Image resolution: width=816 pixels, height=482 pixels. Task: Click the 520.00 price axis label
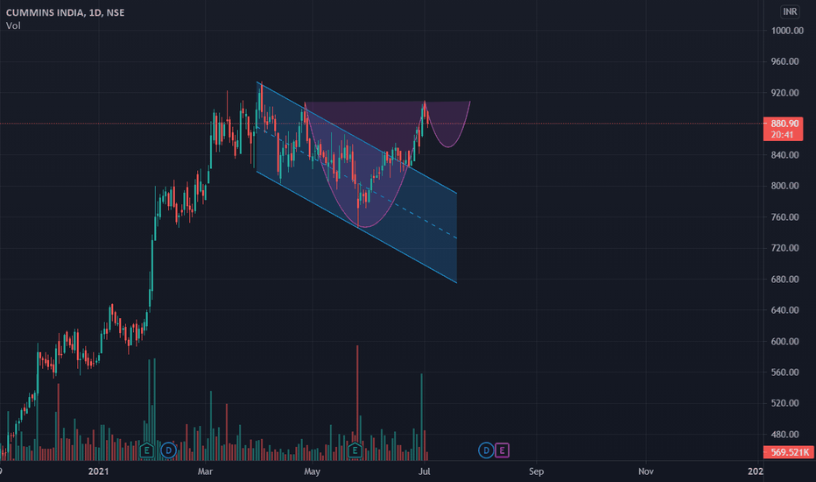784,403
